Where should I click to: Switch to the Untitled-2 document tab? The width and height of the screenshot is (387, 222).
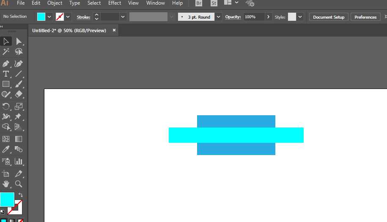(x=69, y=31)
